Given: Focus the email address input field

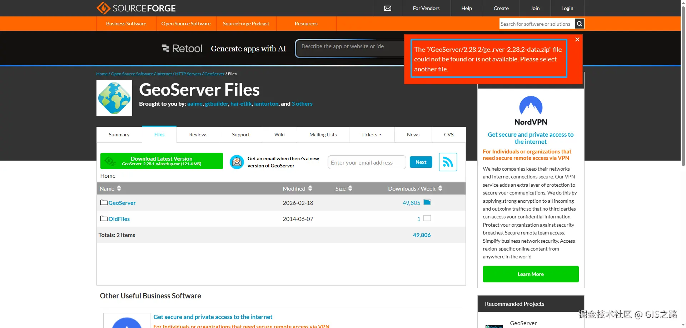Looking at the screenshot, I should tap(367, 162).
